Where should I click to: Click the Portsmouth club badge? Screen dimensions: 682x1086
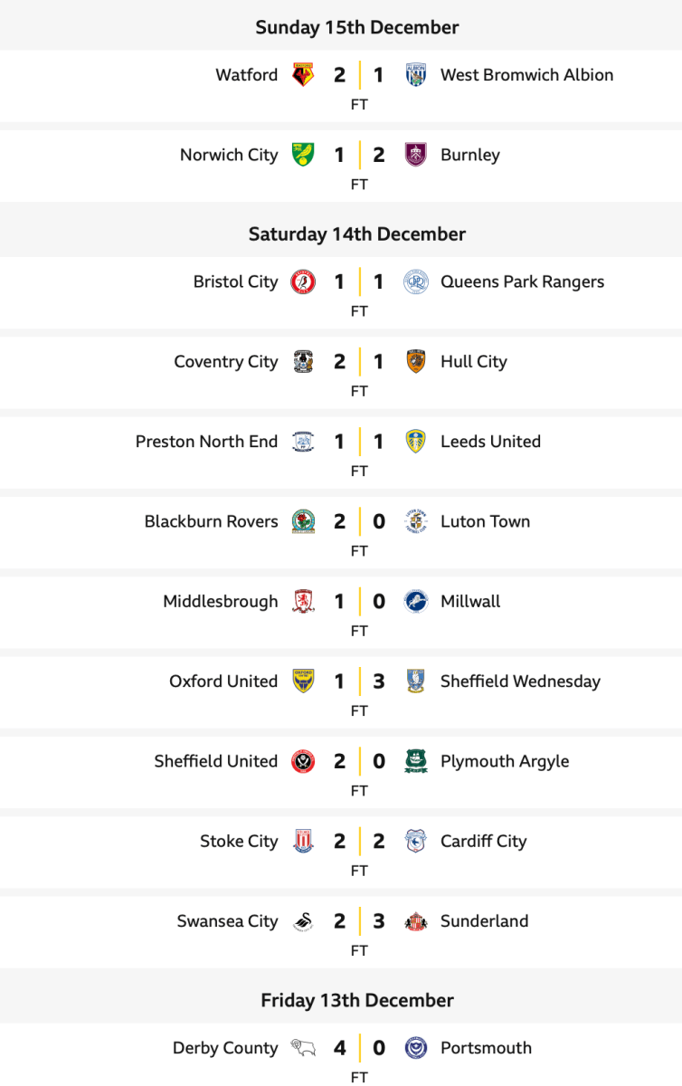(416, 1048)
